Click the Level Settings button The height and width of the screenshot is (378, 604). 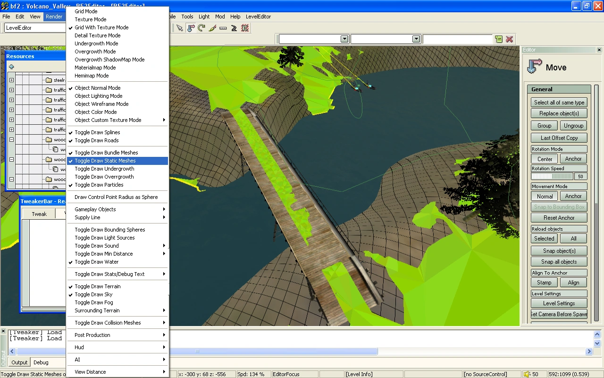pyautogui.click(x=559, y=303)
